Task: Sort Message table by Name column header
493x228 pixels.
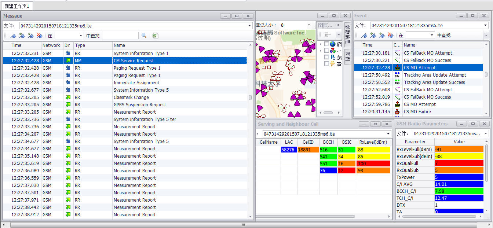Action: coord(180,45)
